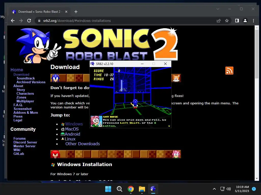This screenshot has width=261, height=195.
Task: Show hidden tray icons chevron
Action: point(214,189)
